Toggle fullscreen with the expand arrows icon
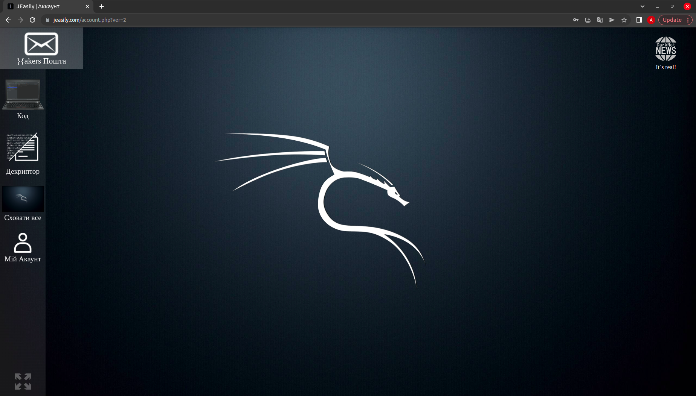This screenshot has width=696, height=396. [23, 381]
